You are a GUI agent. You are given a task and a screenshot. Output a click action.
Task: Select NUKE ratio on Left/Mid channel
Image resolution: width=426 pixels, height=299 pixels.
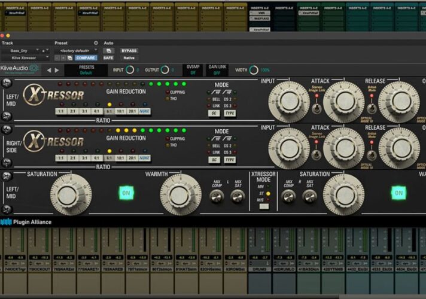pyautogui.click(x=144, y=111)
